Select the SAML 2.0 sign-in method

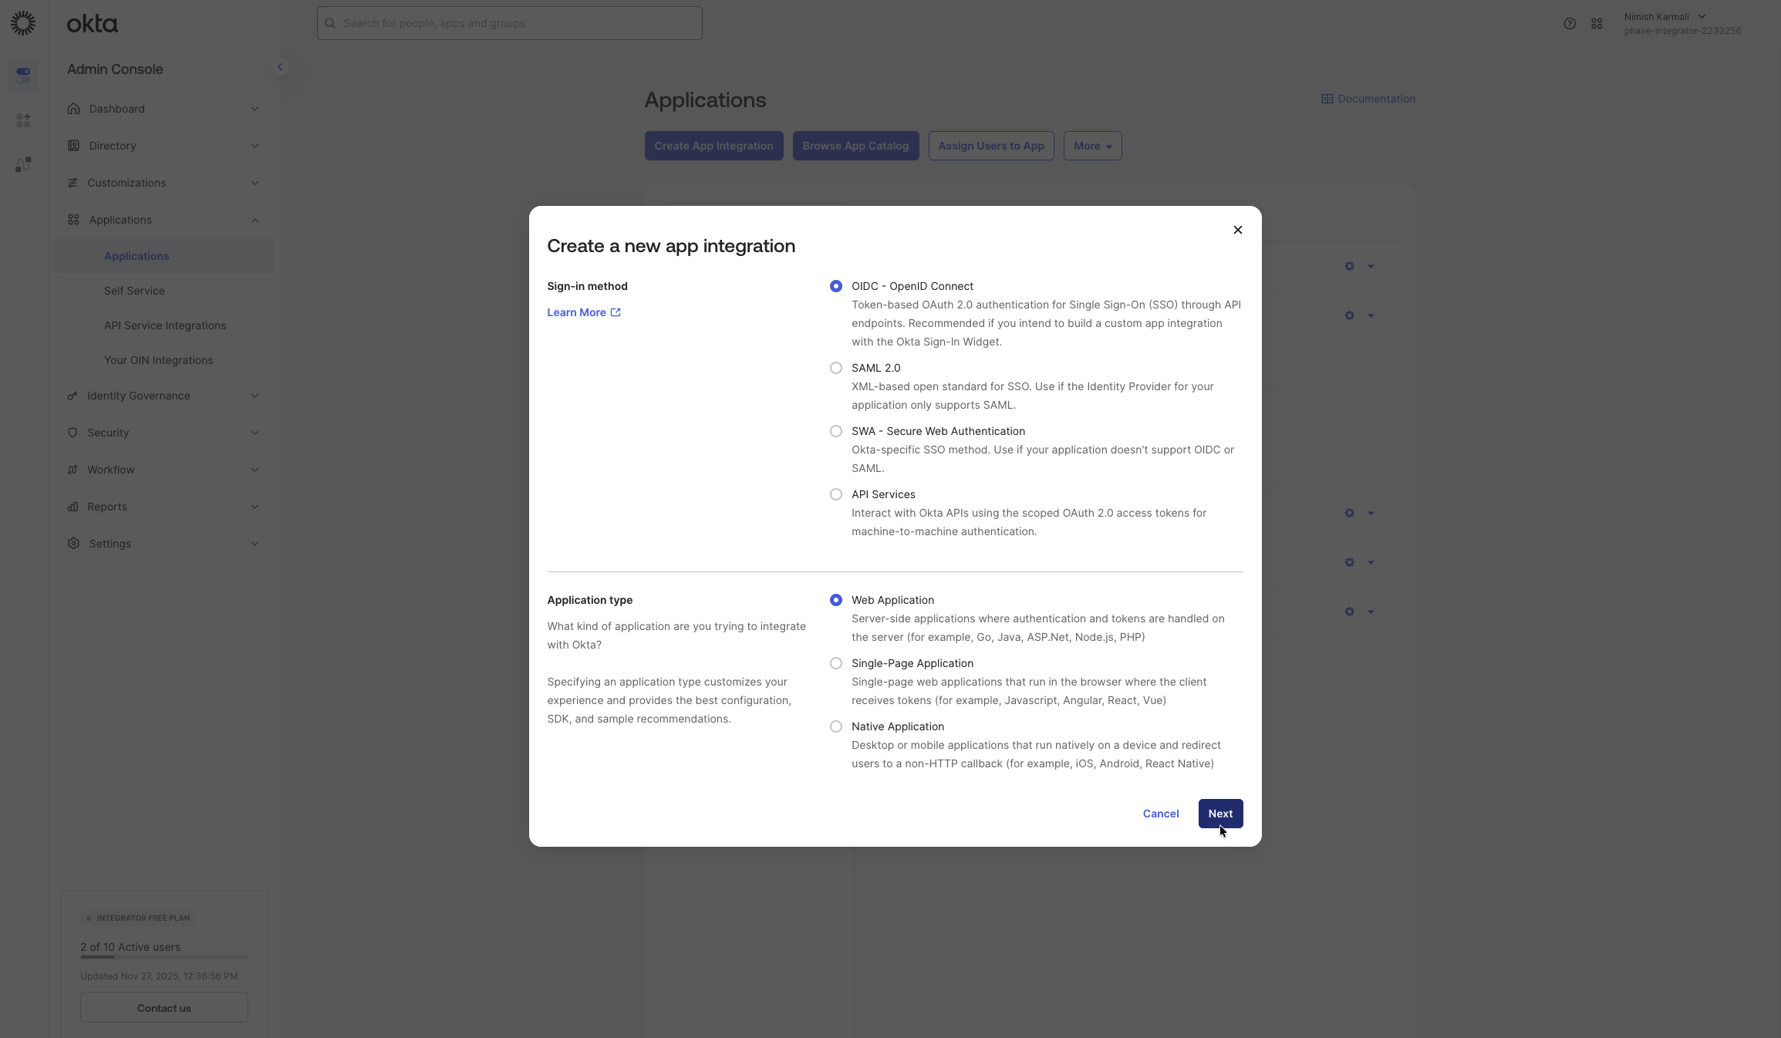click(x=836, y=368)
